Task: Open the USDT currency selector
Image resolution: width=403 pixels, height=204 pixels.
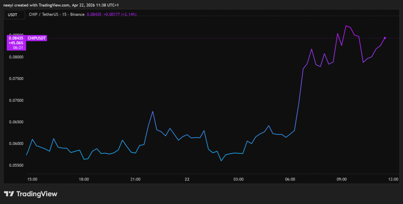Action: coord(14,15)
